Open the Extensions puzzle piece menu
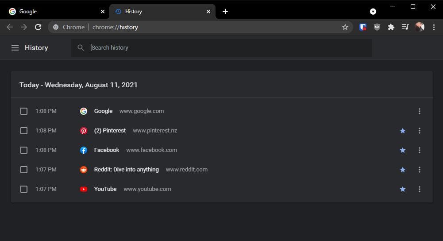Viewport: 443px width, 241px height. [391, 27]
